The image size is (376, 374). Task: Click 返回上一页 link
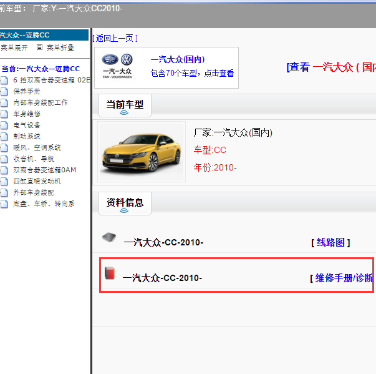[x=115, y=38]
